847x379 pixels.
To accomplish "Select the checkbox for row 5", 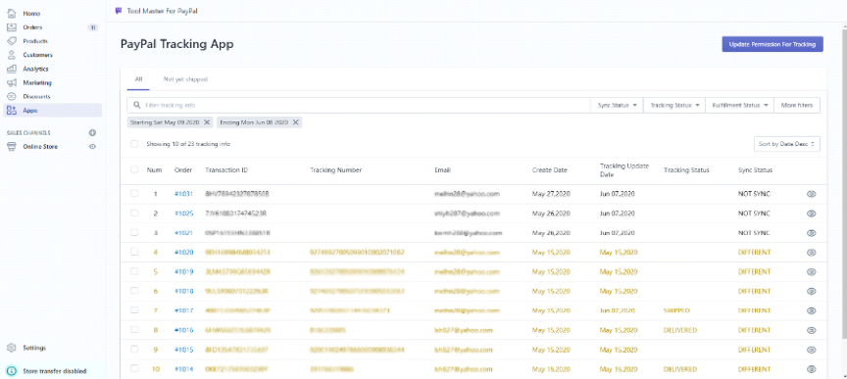I will coord(134,271).
